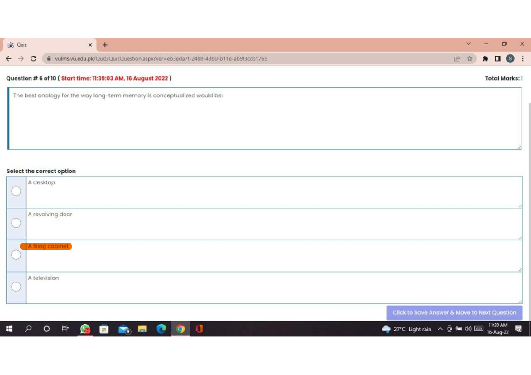The width and height of the screenshot is (531, 375).
Task: Open the tab search chevron
Action: point(469,44)
